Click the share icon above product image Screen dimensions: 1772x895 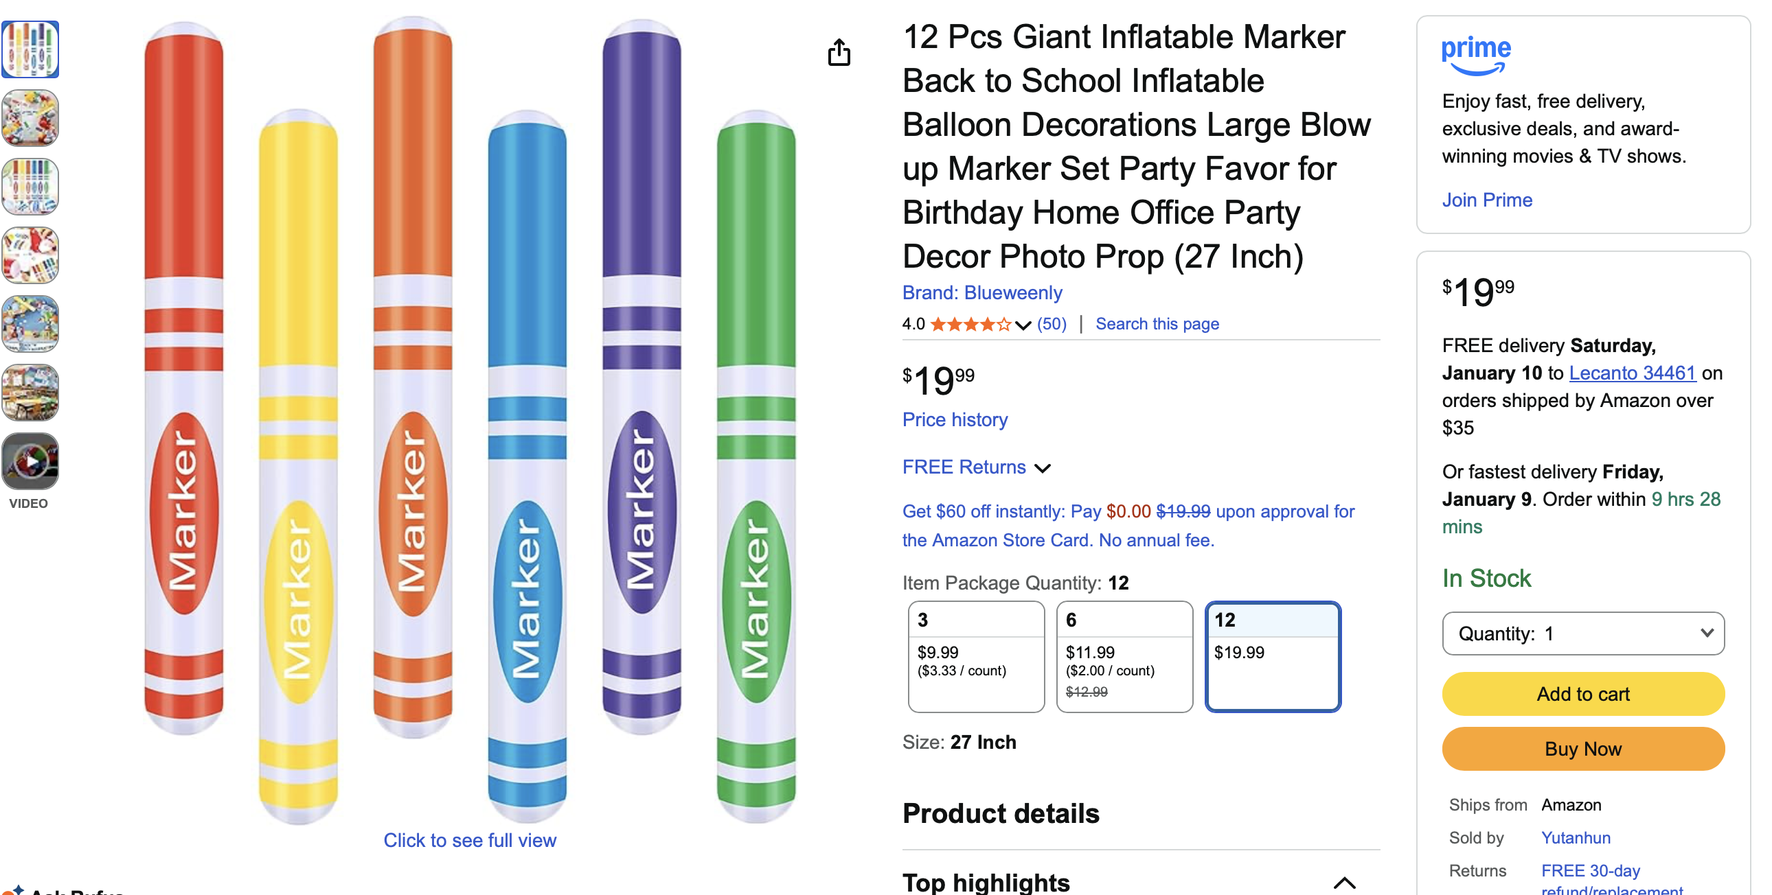pyautogui.click(x=839, y=53)
